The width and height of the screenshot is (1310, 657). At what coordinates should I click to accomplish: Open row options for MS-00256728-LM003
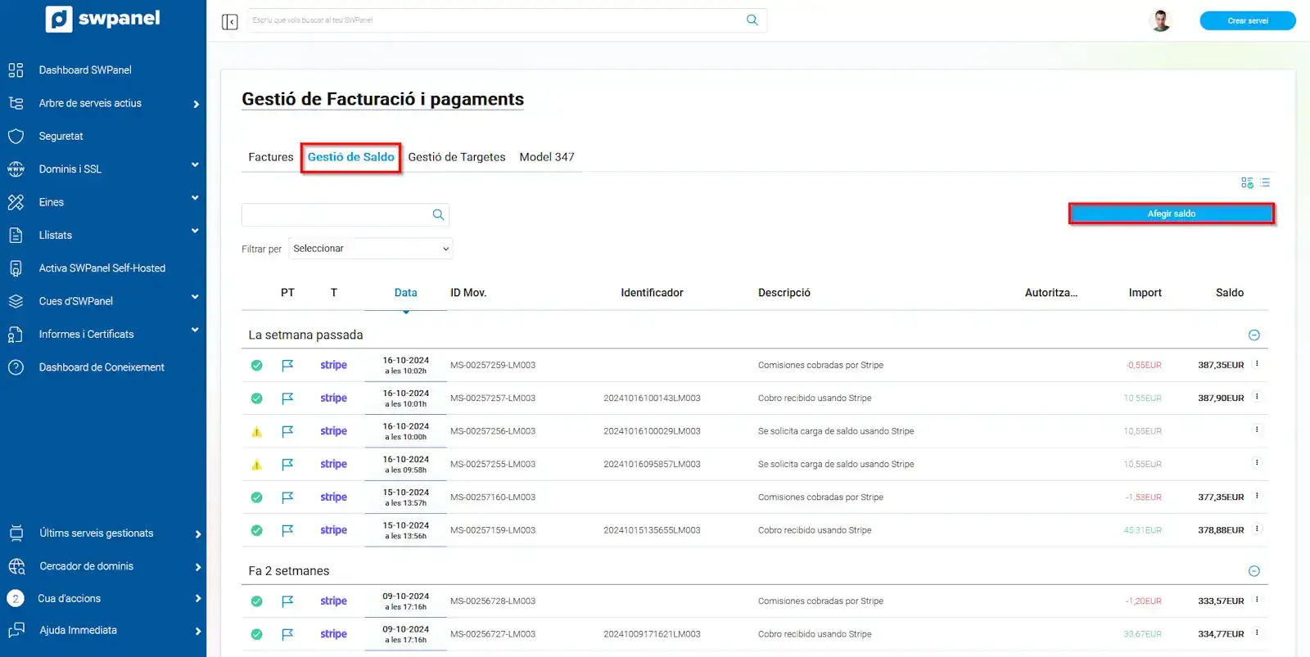pyautogui.click(x=1257, y=600)
